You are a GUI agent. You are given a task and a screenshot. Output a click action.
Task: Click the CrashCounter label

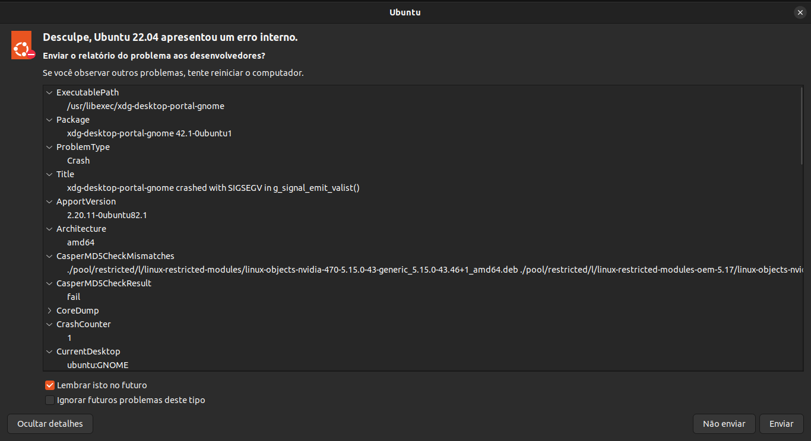84,324
